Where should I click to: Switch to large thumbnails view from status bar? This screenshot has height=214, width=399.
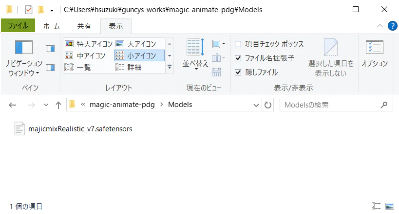[390, 206]
